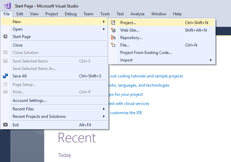Choose Save All menu entry
This screenshot has height=162, width=231.
click(54, 76)
